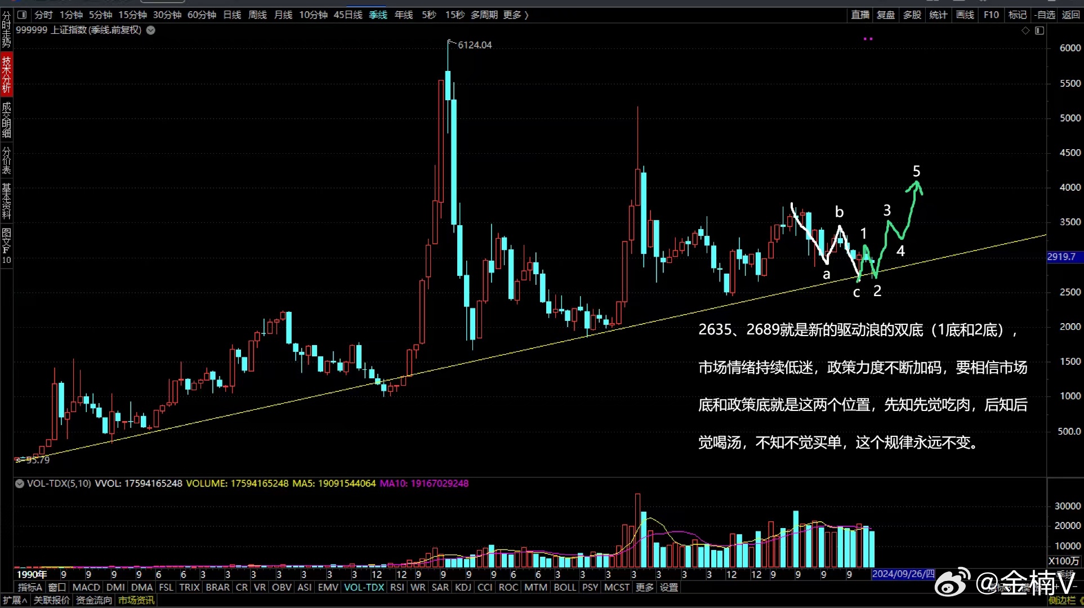Click the 复盘 button

886,15
